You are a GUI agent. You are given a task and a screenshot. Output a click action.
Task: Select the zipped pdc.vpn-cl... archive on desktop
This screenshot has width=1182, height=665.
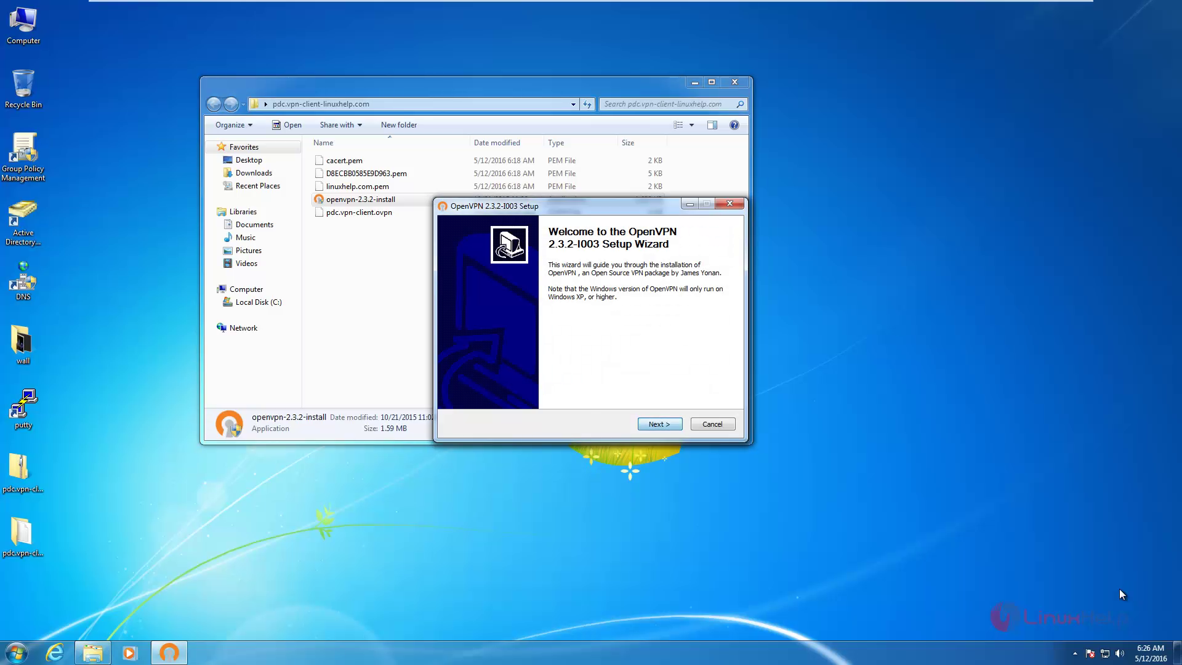click(23, 474)
